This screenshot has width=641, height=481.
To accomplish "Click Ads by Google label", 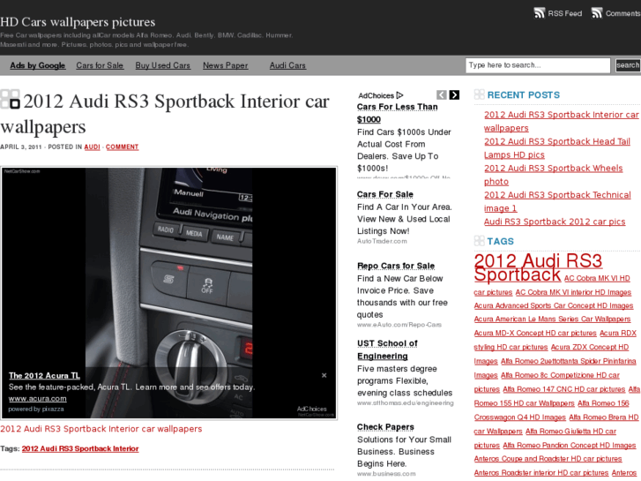I will (38, 65).
